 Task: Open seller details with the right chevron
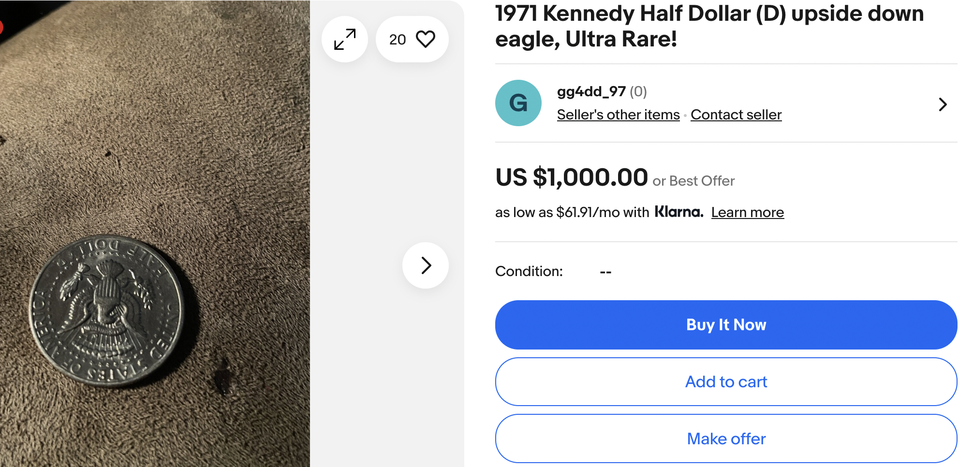[x=943, y=104]
